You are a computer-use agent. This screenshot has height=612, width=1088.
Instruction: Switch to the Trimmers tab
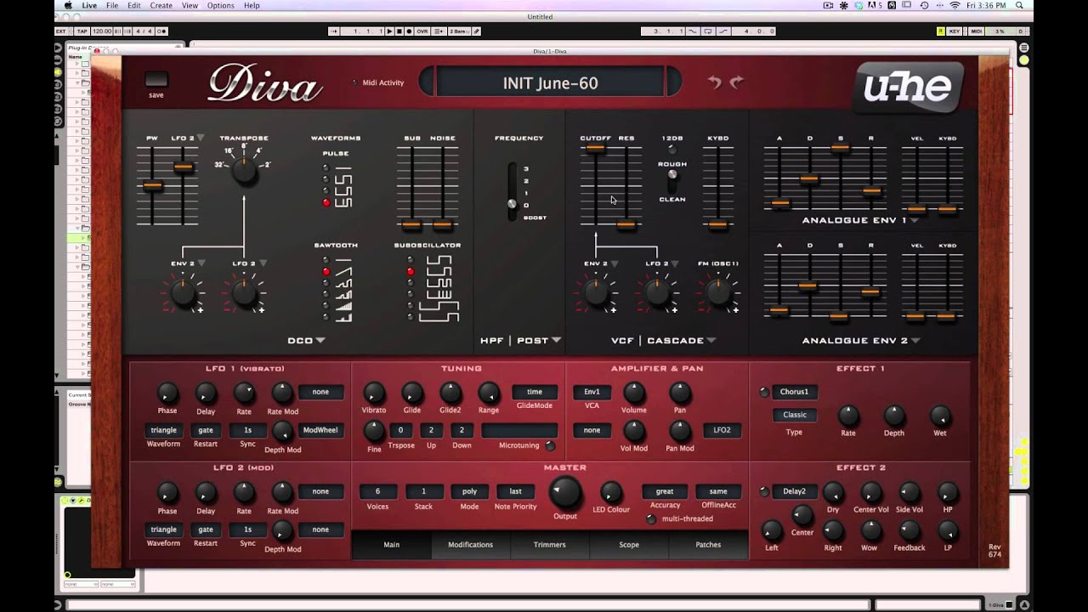coord(549,545)
